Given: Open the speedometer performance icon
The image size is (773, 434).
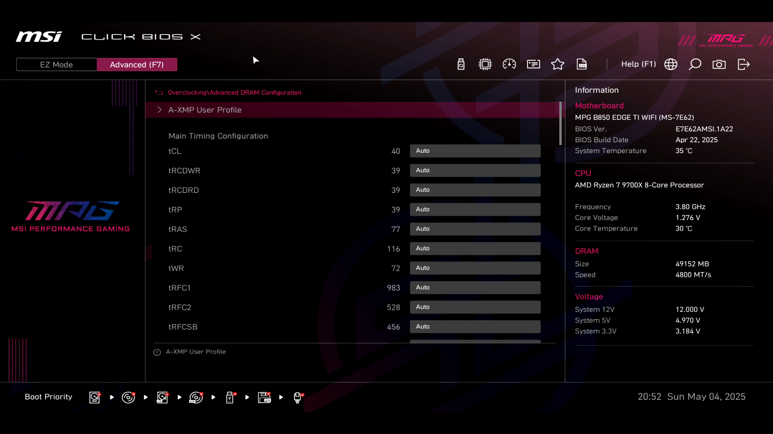Looking at the screenshot, I should tap(509, 64).
